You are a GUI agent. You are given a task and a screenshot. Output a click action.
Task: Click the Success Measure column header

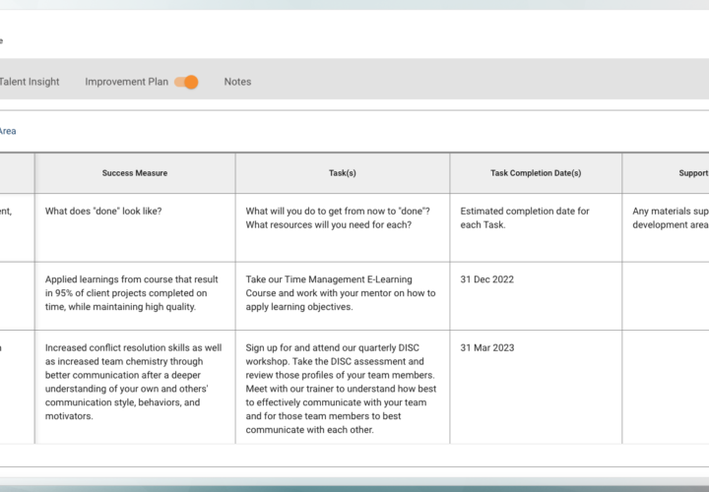[x=135, y=173]
